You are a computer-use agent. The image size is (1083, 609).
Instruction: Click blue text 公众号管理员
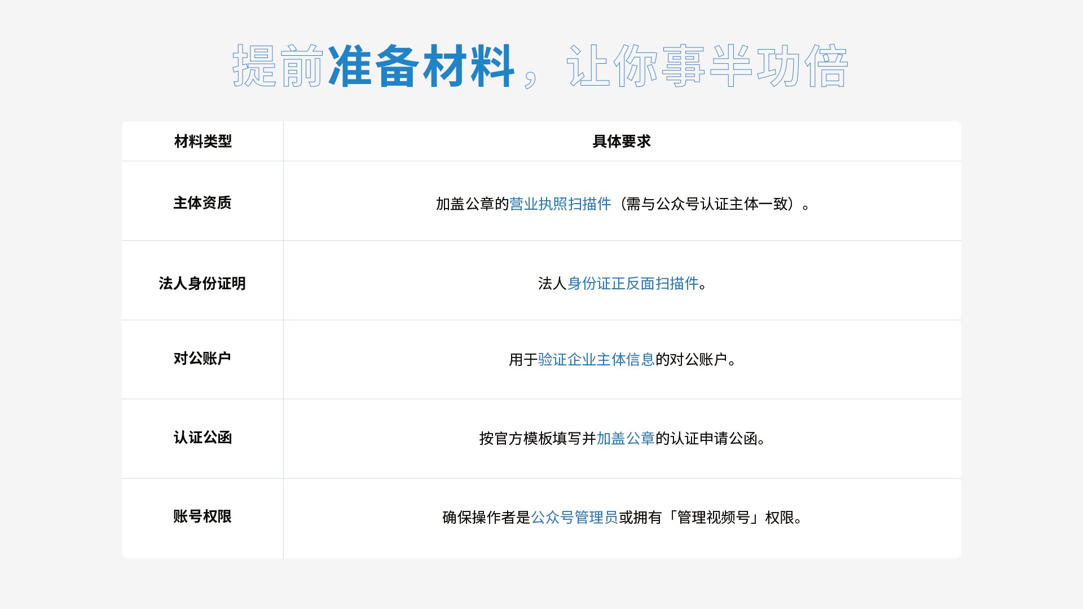pyautogui.click(x=575, y=518)
